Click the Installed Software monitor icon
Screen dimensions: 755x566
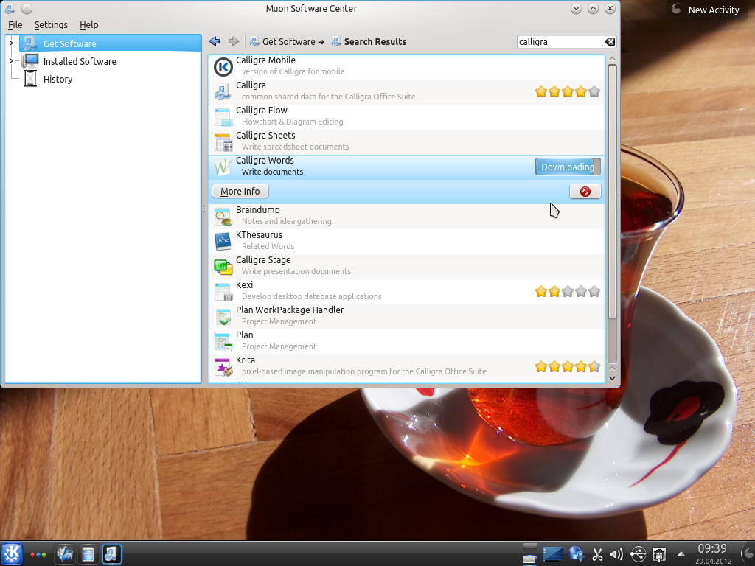[x=30, y=61]
